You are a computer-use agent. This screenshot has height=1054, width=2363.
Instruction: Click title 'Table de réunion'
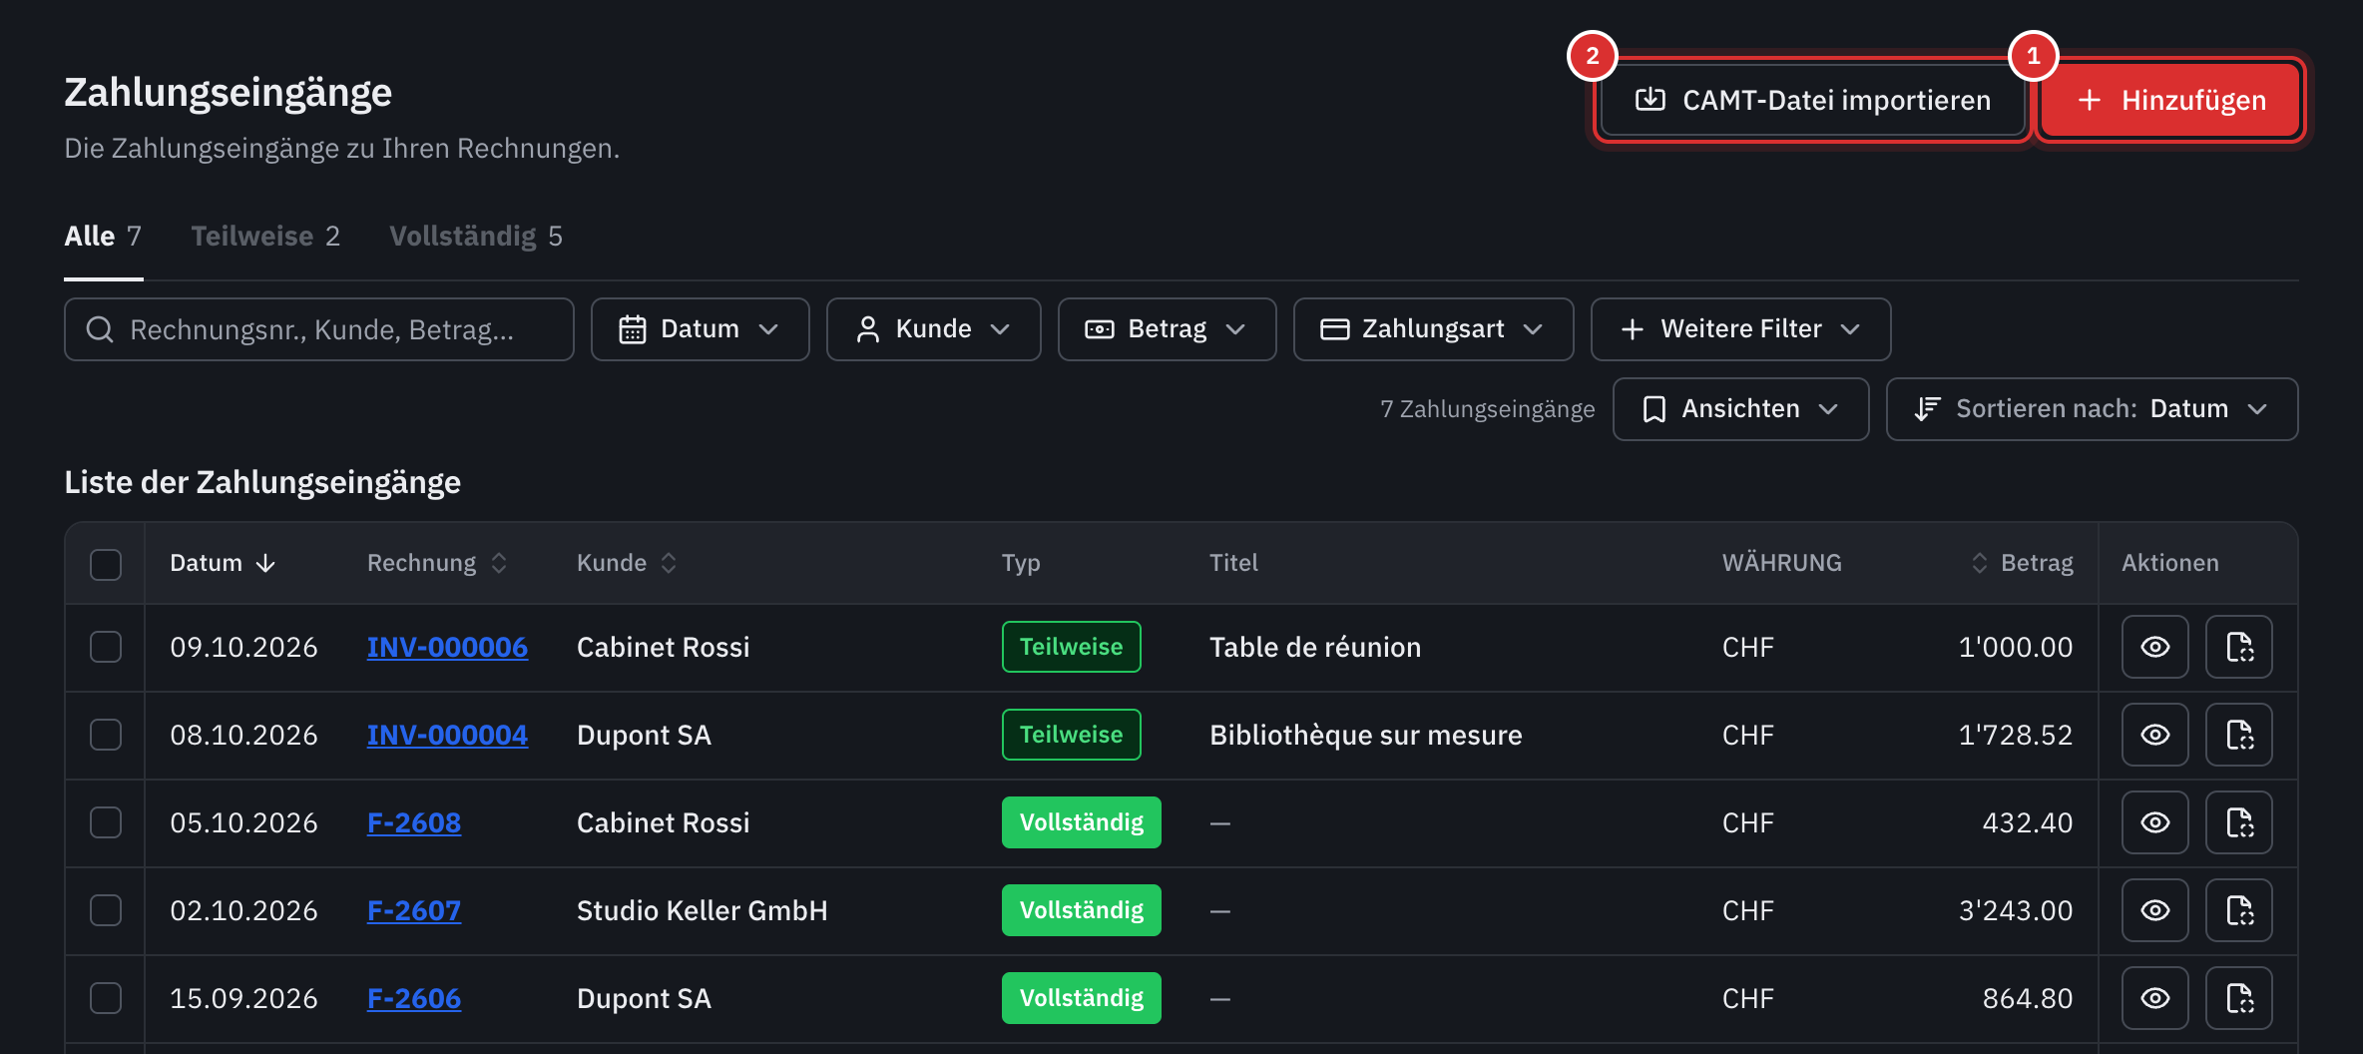1315,647
